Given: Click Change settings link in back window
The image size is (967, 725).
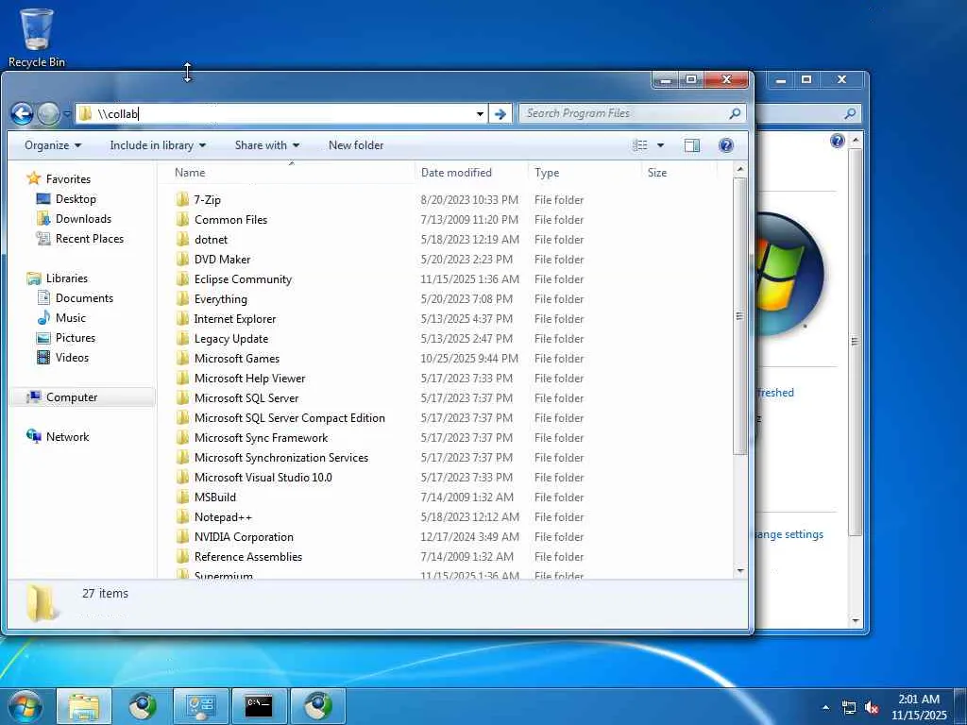Looking at the screenshot, I should [x=790, y=534].
